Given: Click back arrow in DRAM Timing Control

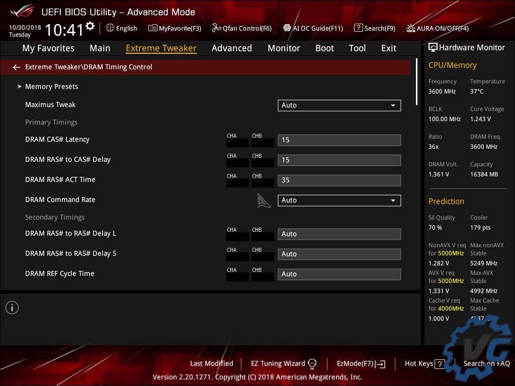Looking at the screenshot, I should point(17,67).
